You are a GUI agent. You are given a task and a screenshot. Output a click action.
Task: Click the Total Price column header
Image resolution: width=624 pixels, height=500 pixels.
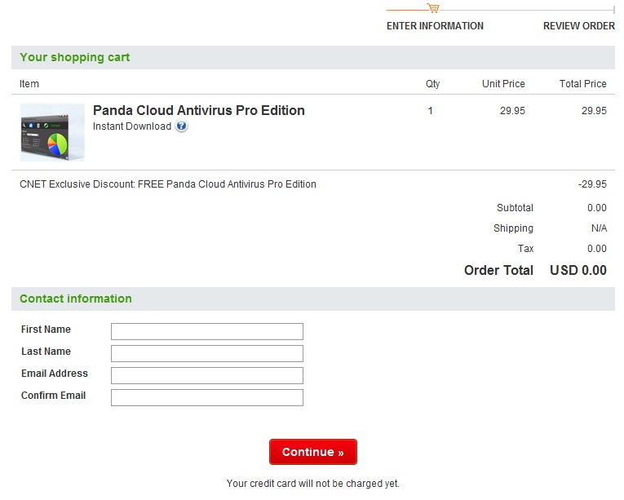[582, 84]
